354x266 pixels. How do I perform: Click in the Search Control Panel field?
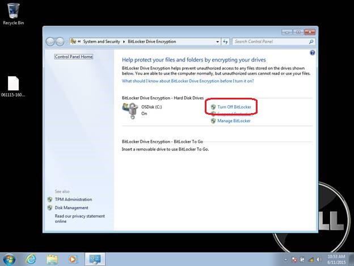pyautogui.click(x=271, y=41)
